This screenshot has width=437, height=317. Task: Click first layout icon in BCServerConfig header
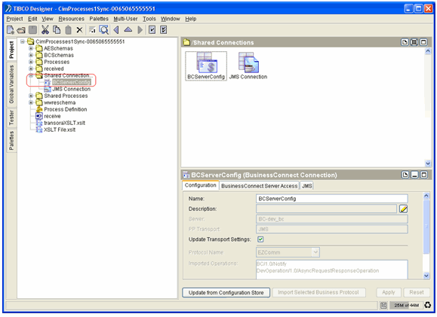[x=405, y=175]
